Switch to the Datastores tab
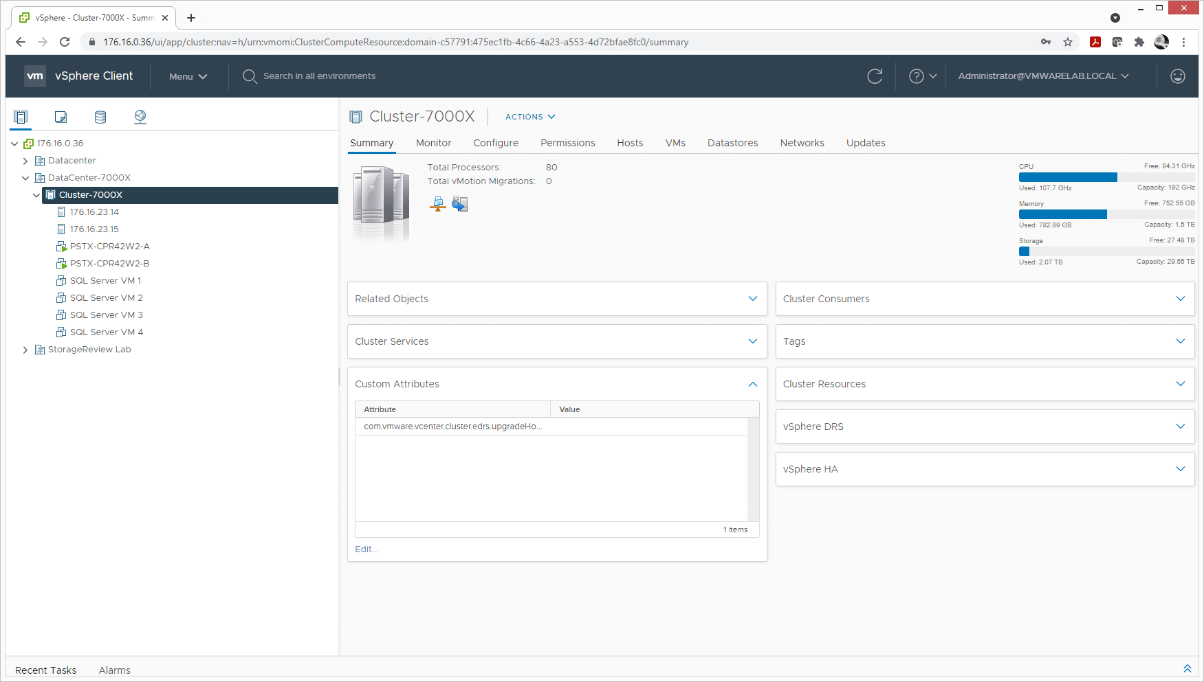The image size is (1204, 682). click(x=732, y=143)
